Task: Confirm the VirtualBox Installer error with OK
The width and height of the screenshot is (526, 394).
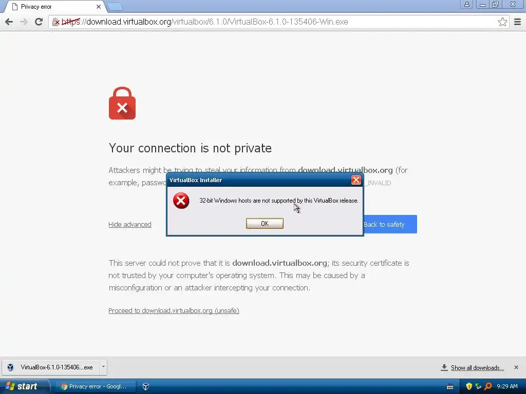Action: pyautogui.click(x=265, y=224)
